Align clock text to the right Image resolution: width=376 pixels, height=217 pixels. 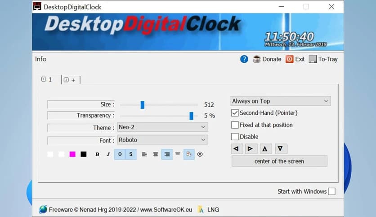tap(167, 154)
